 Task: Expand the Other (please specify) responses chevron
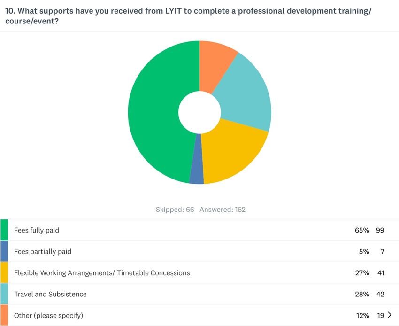coord(390,315)
